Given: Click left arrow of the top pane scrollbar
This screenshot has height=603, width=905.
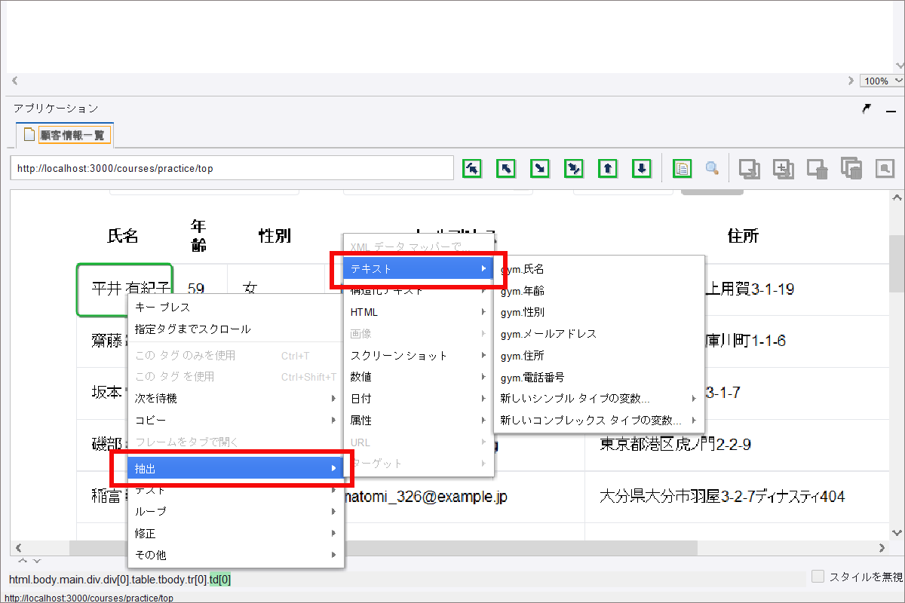Looking at the screenshot, I should 14,81.
